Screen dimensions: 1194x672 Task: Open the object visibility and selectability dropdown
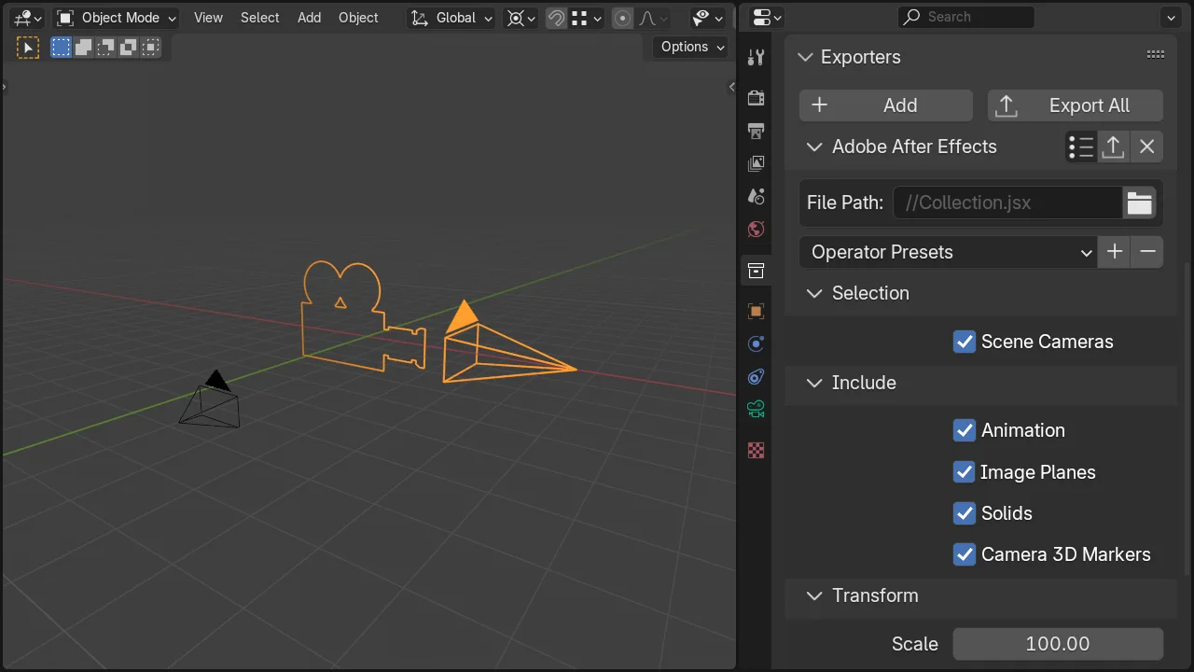click(708, 18)
